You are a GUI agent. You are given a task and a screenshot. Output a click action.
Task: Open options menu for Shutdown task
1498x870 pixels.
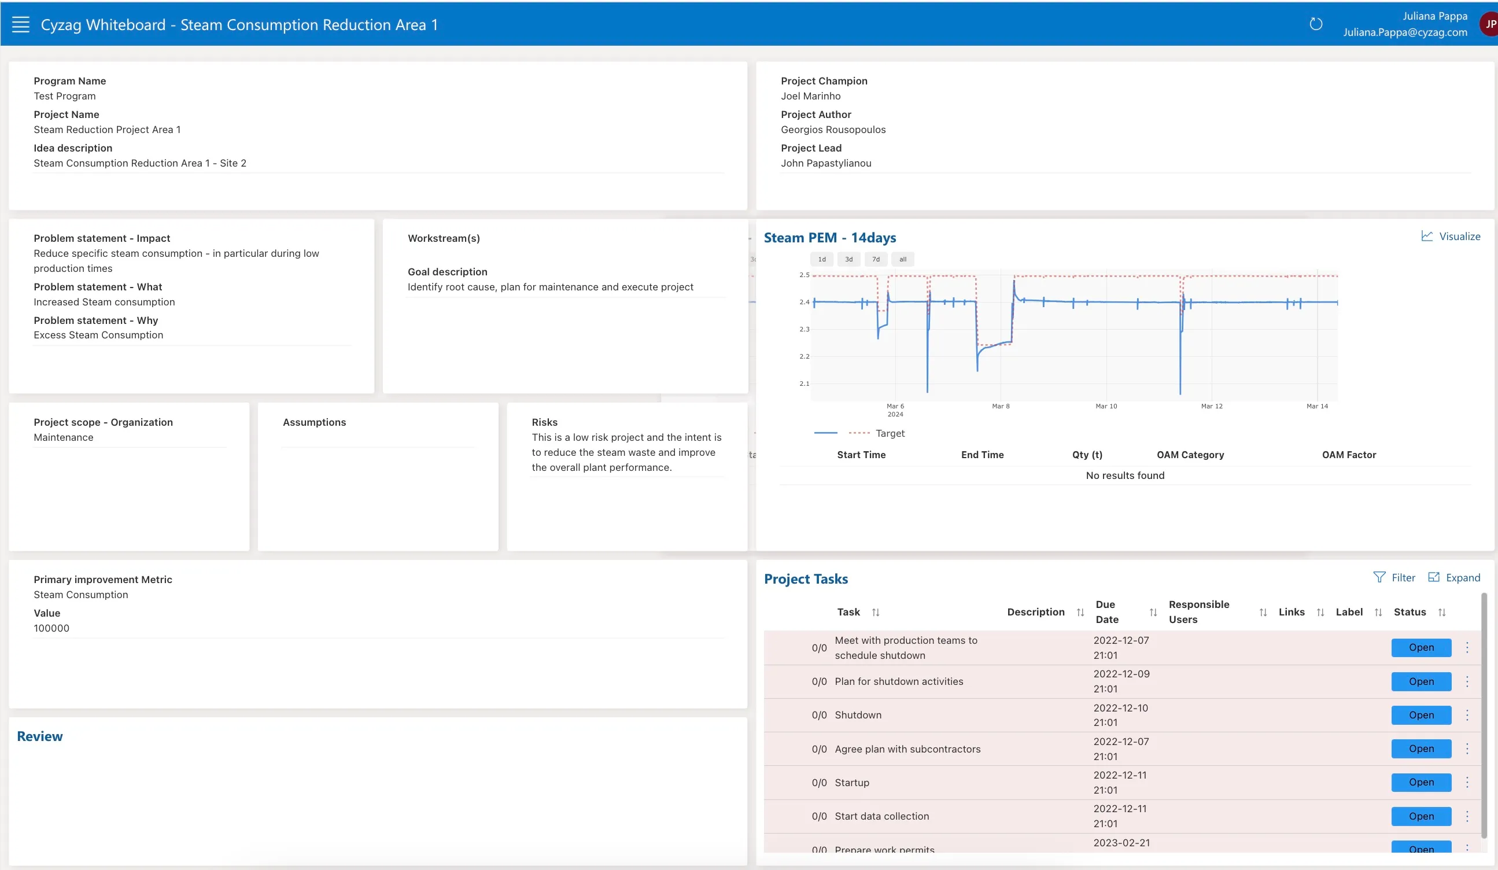pyautogui.click(x=1467, y=716)
